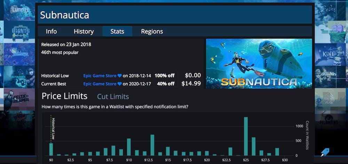348x164 pixels.
Task: Click the 1000 y-axis value
Action: click(299, 126)
